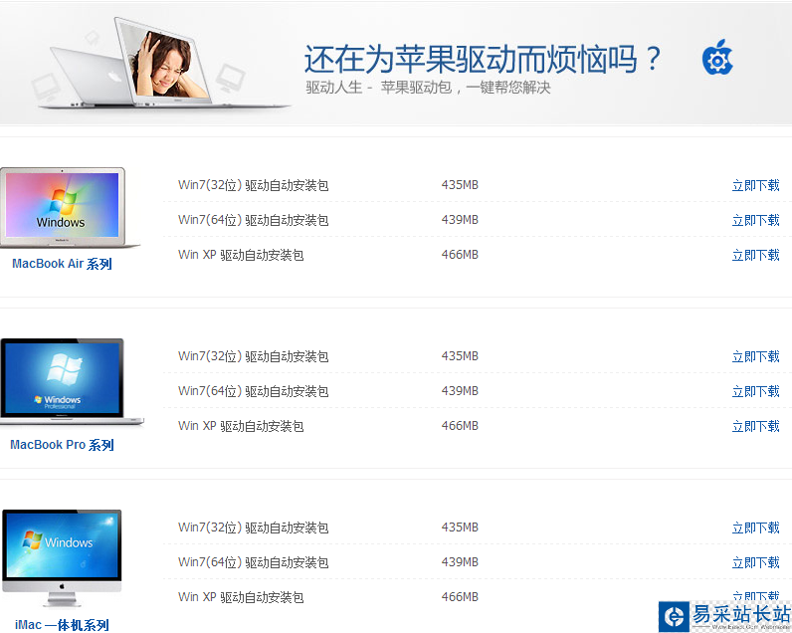Viewport: 792px width, 633px height.
Task: Select MacBook Pro Win XP 驱动自动安装包 text
Action: point(241,426)
